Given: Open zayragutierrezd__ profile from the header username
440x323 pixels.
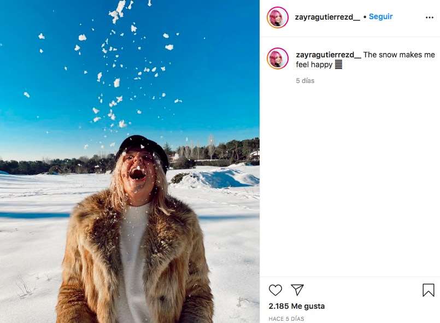Looking at the screenshot, I should click(x=327, y=17).
